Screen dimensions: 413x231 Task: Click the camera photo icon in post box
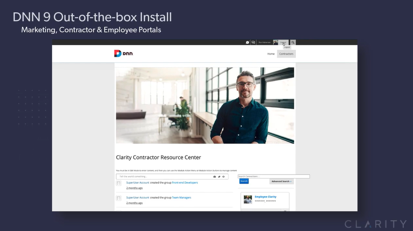[x=214, y=177]
